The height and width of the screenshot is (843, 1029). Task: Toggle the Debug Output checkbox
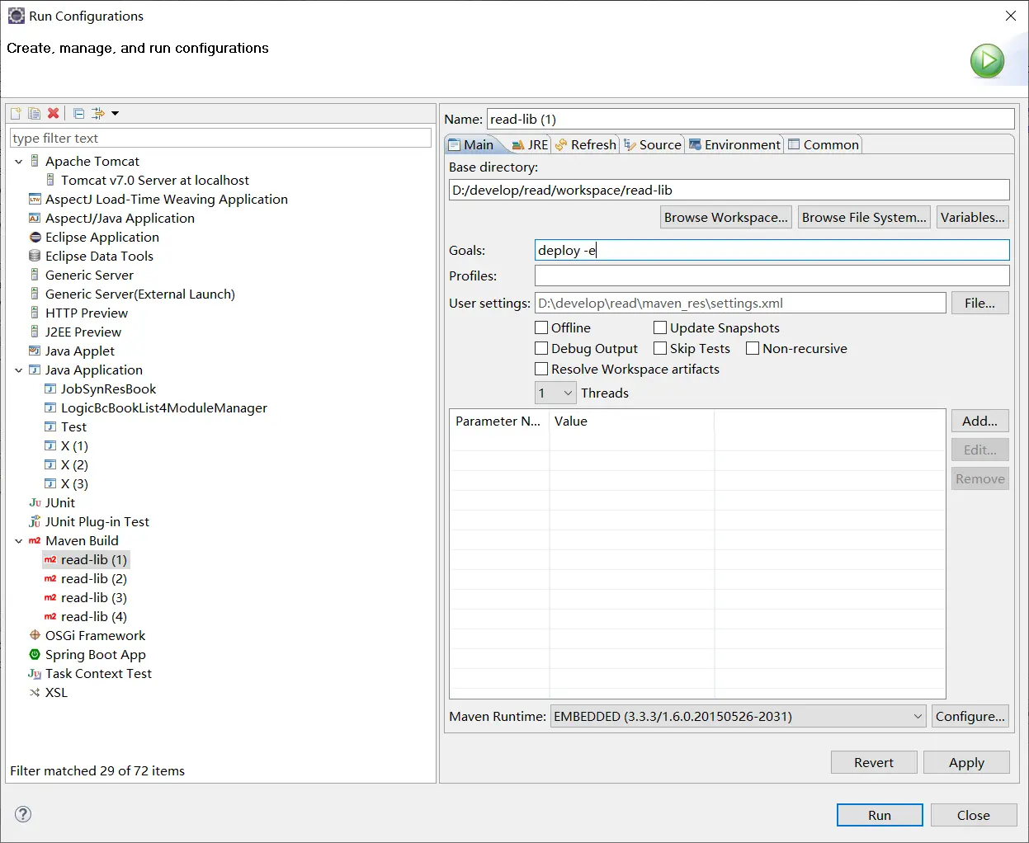541,348
